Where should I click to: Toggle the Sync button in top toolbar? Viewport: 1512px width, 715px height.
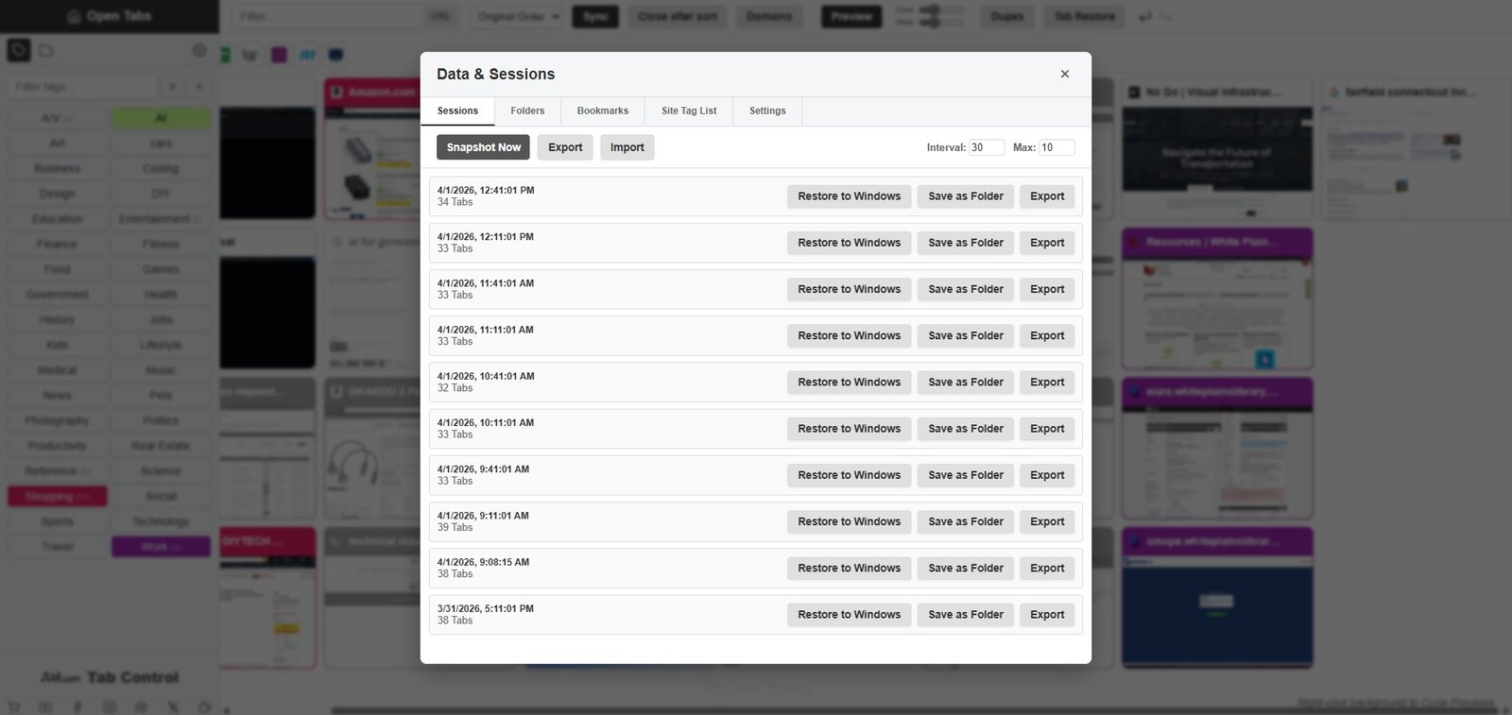point(595,17)
